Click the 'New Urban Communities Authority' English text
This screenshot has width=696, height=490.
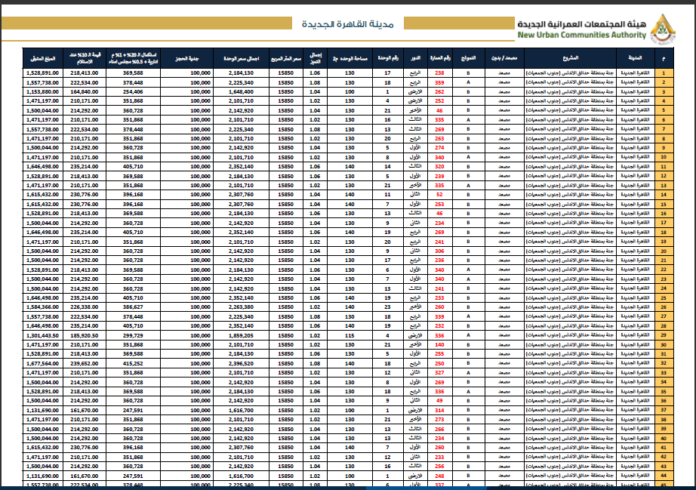[581, 35]
